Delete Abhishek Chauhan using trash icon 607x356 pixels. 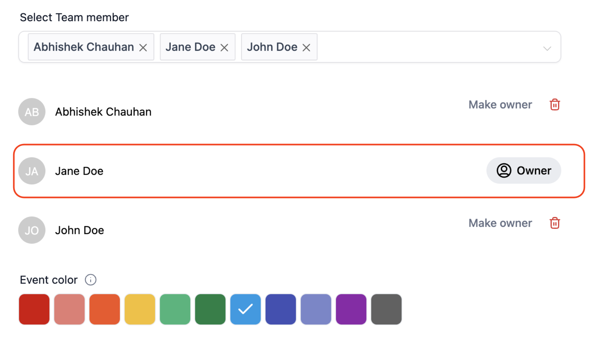click(554, 104)
